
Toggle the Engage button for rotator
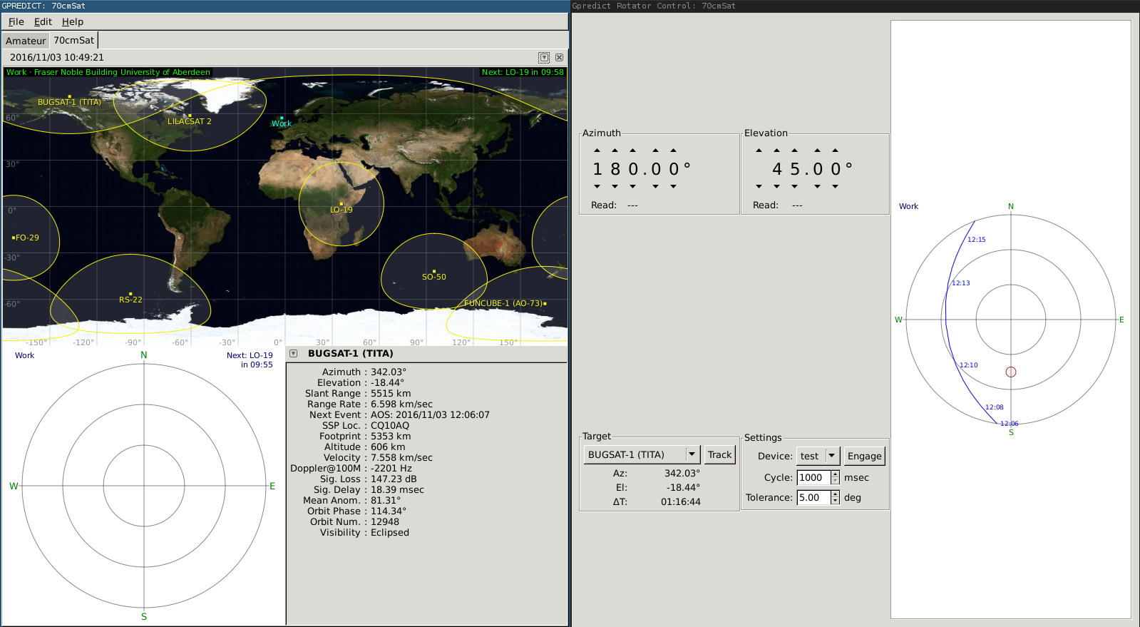click(864, 457)
